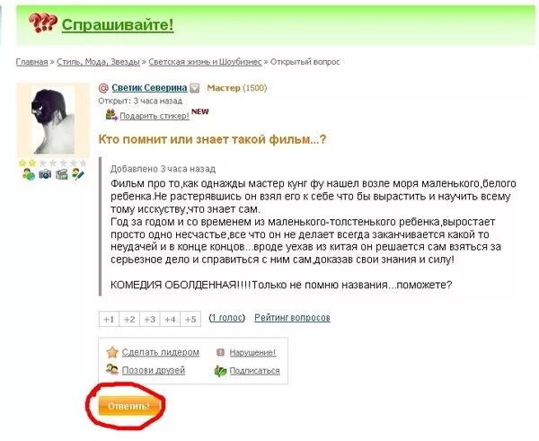The image size is (539, 441).
Task: Click the Нарушение! report link
Action: (x=252, y=353)
